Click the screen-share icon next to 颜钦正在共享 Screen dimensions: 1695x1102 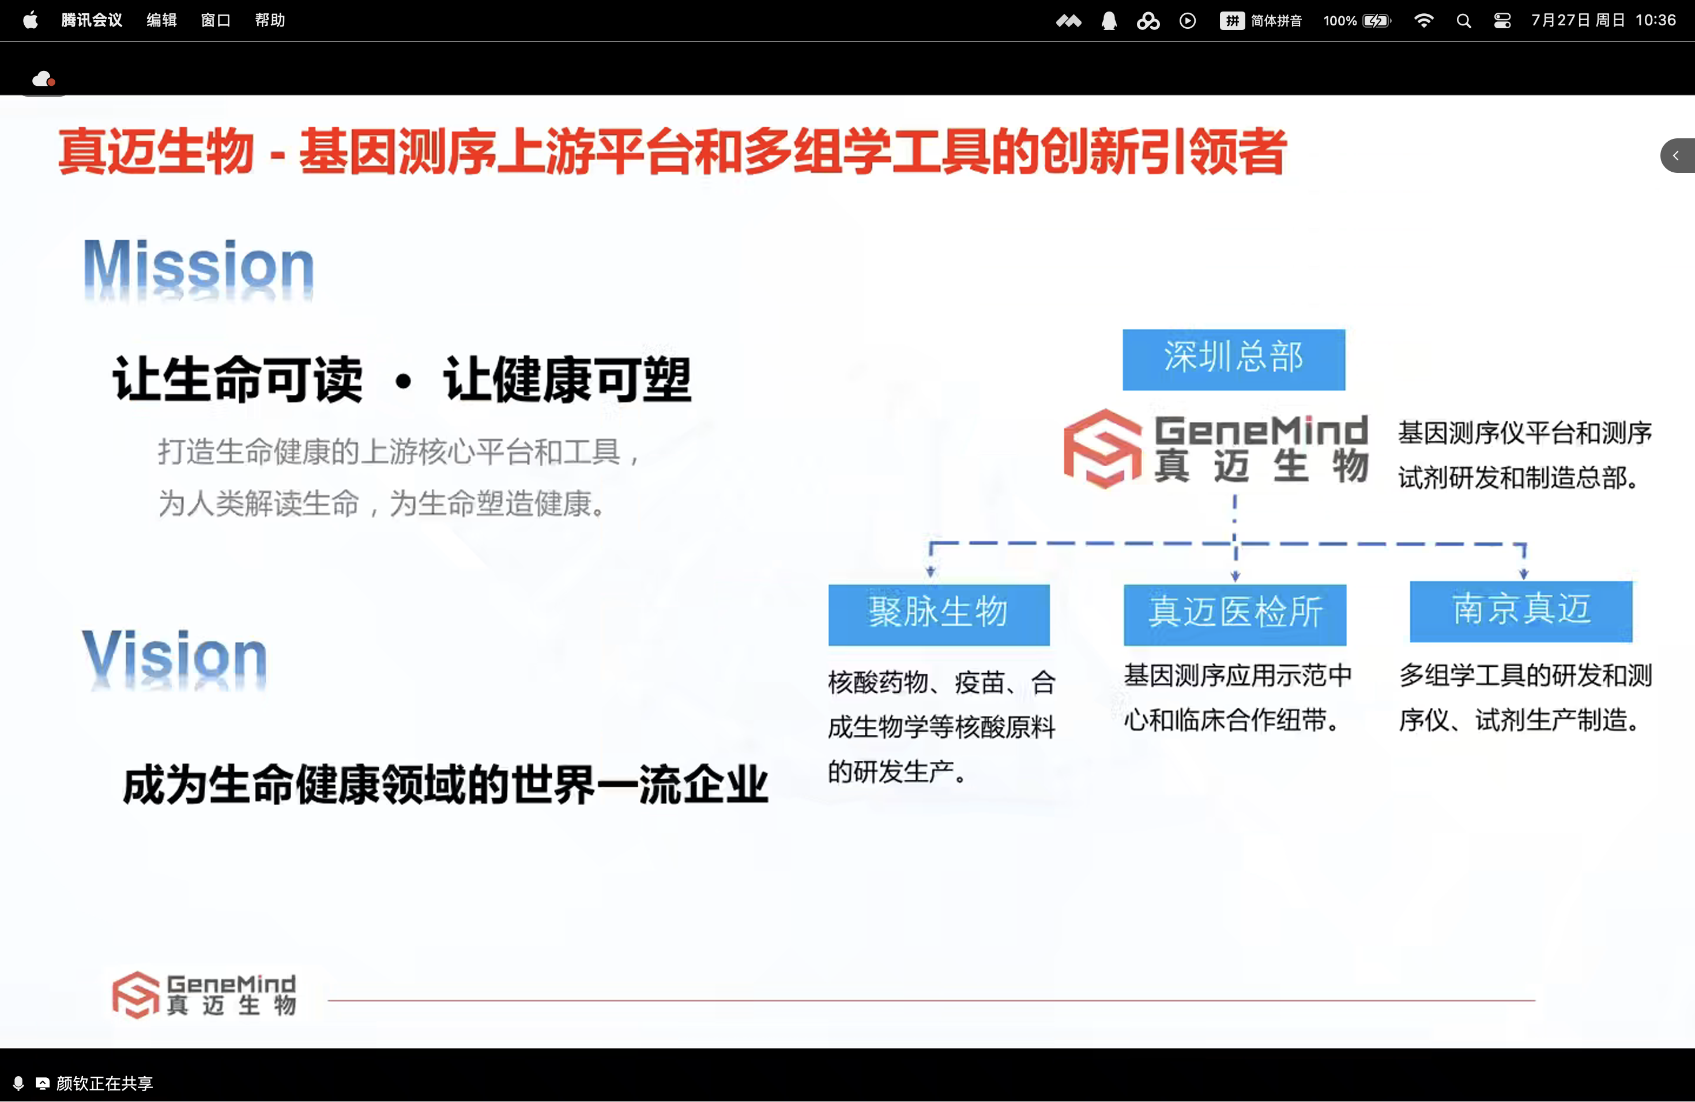[42, 1083]
